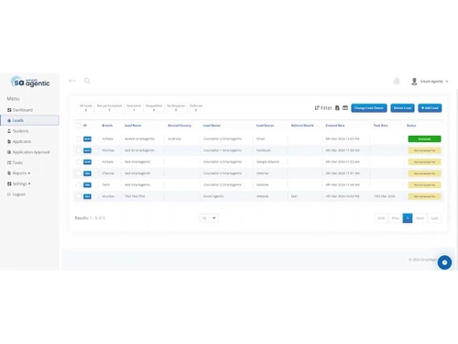Switch to the Not yet Contacted tab
458x344 pixels.
[109, 107]
